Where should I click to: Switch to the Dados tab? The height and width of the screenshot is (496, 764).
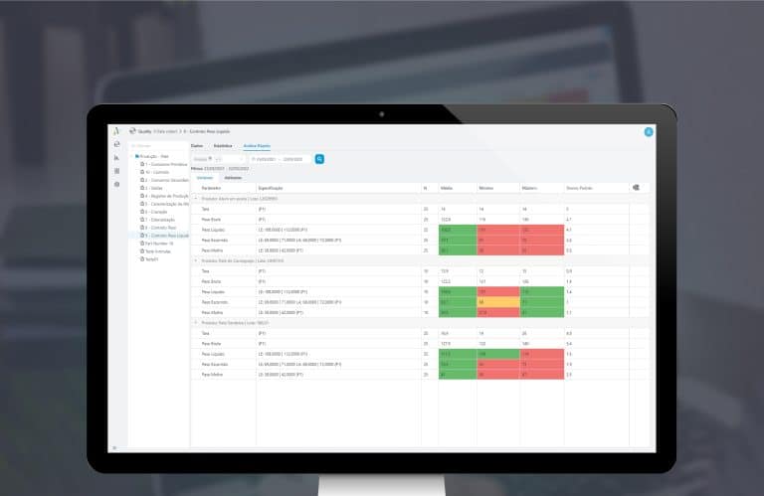click(x=197, y=146)
